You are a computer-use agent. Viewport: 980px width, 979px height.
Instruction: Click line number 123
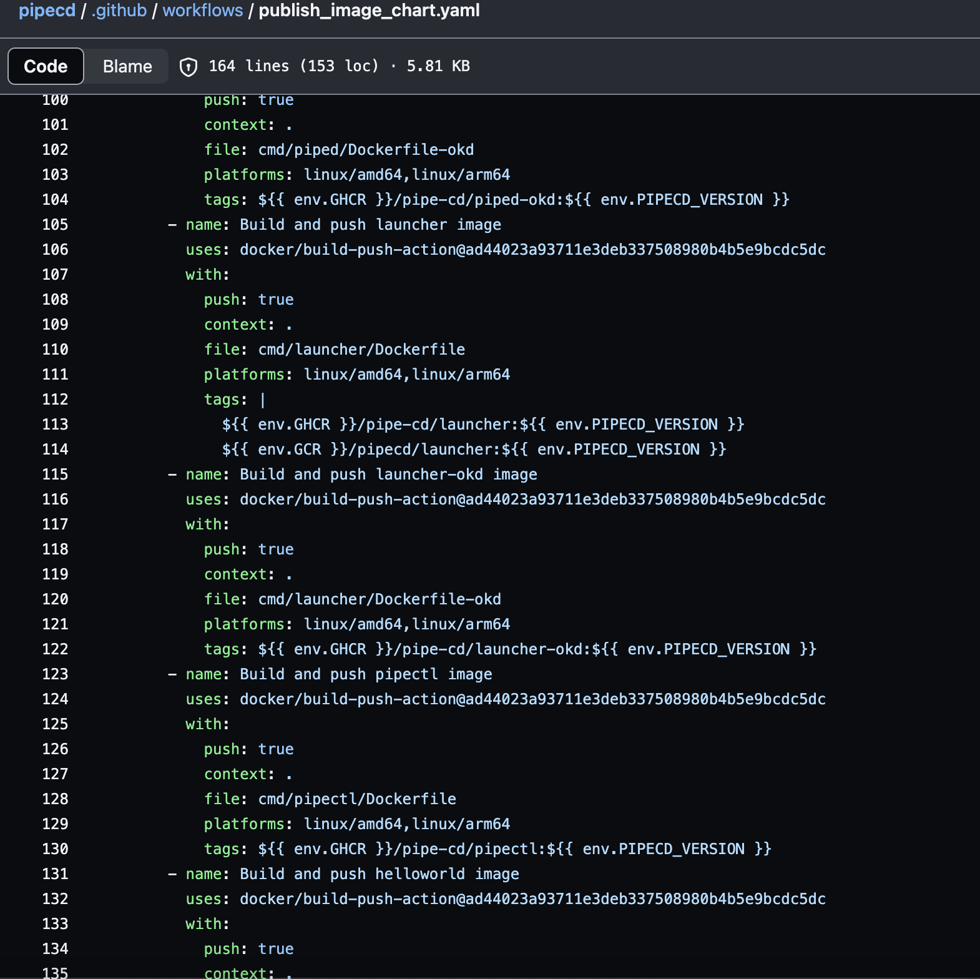pos(55,674)
